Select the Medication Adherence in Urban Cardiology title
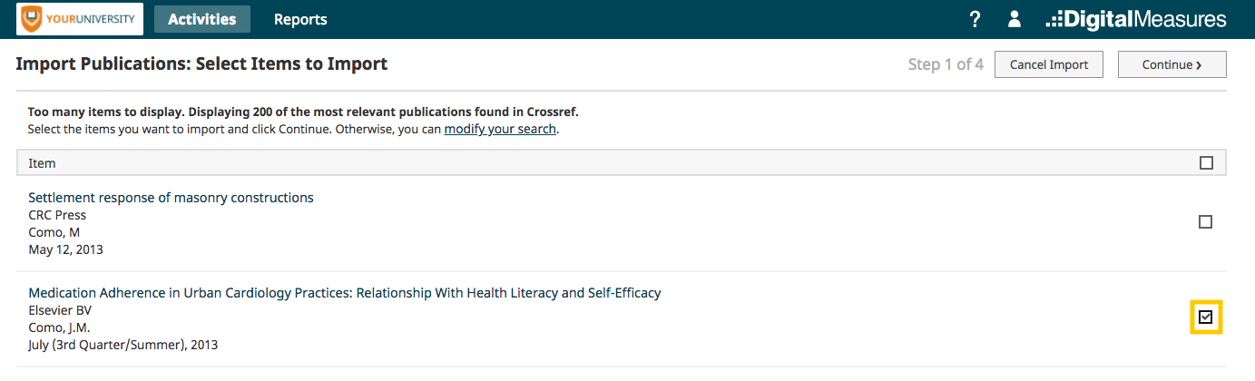The height and width of the screenshot is (381, 1255). [x=345, y=293]
